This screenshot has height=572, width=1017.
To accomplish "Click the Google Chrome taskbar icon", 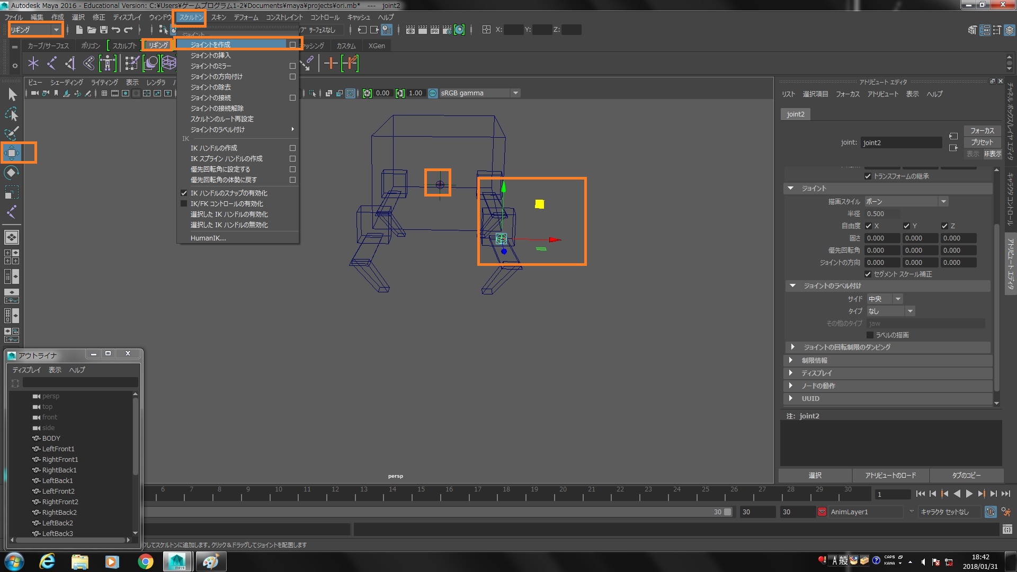I will point(145,561).
